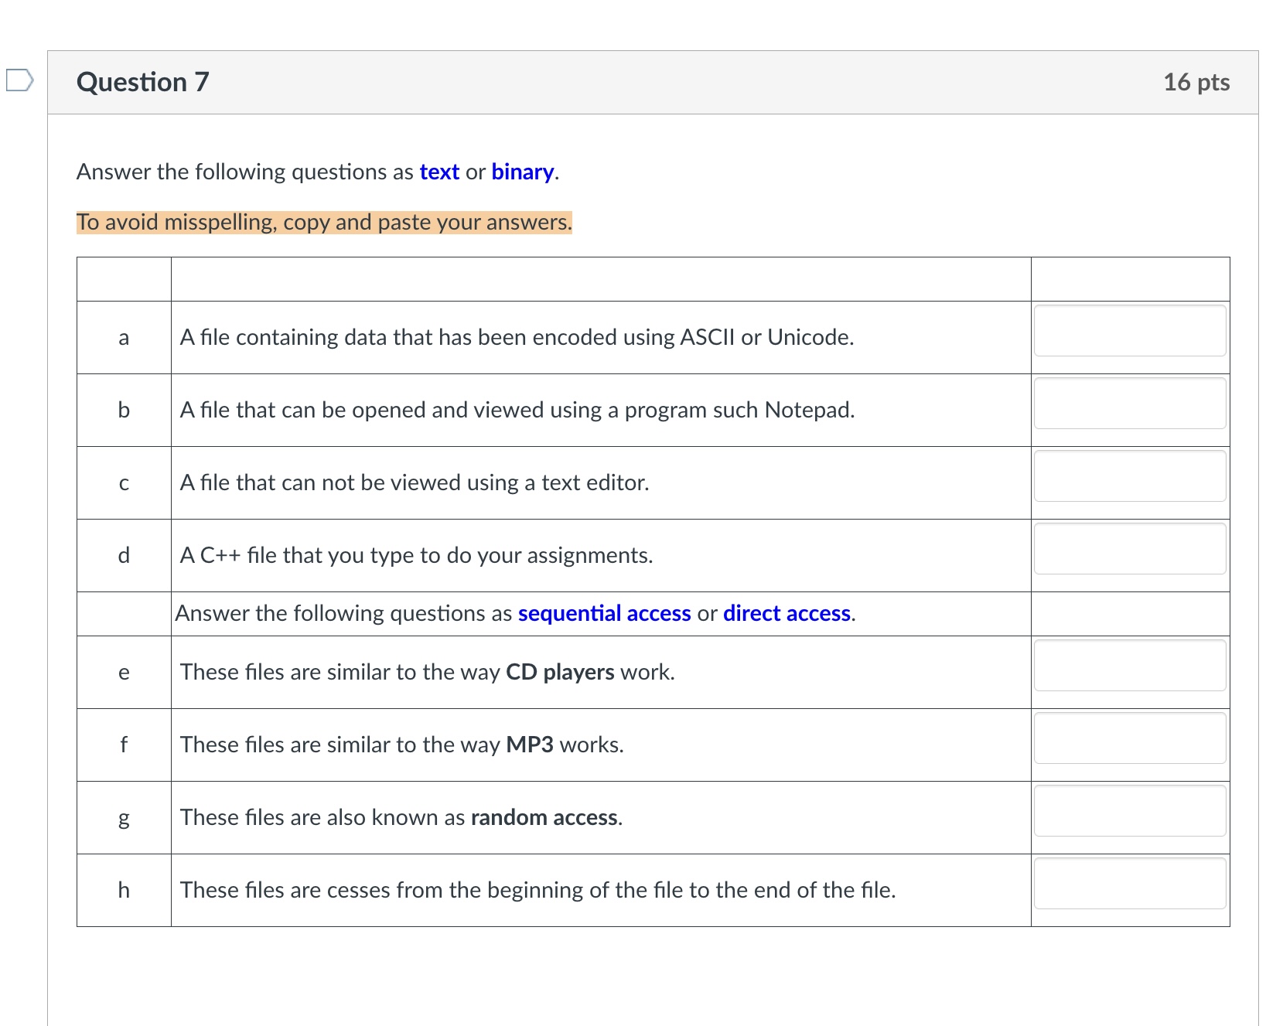Click the highlighted copy-paste instruction text
This screenshot has height=1026, width=1266.
[x=323, y=222]
